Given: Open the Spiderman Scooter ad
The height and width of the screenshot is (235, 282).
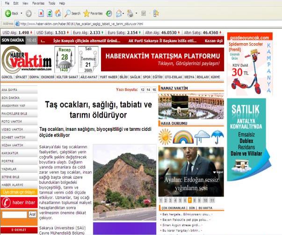Looking at the screenshot, I should point(250,64).
